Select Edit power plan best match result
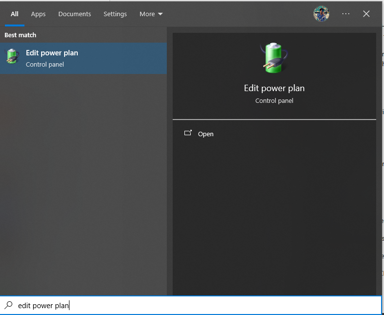Screen dimensions: 384x315 coord(83,58)
